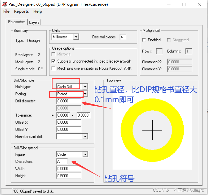Toggle the Microvia usage option
This screenshot has height=195, width=208.
53,54
